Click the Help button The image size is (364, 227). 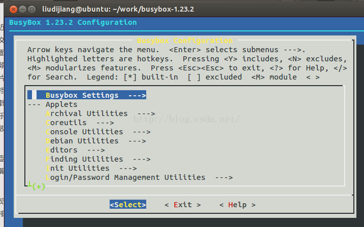tap(238, 205)
